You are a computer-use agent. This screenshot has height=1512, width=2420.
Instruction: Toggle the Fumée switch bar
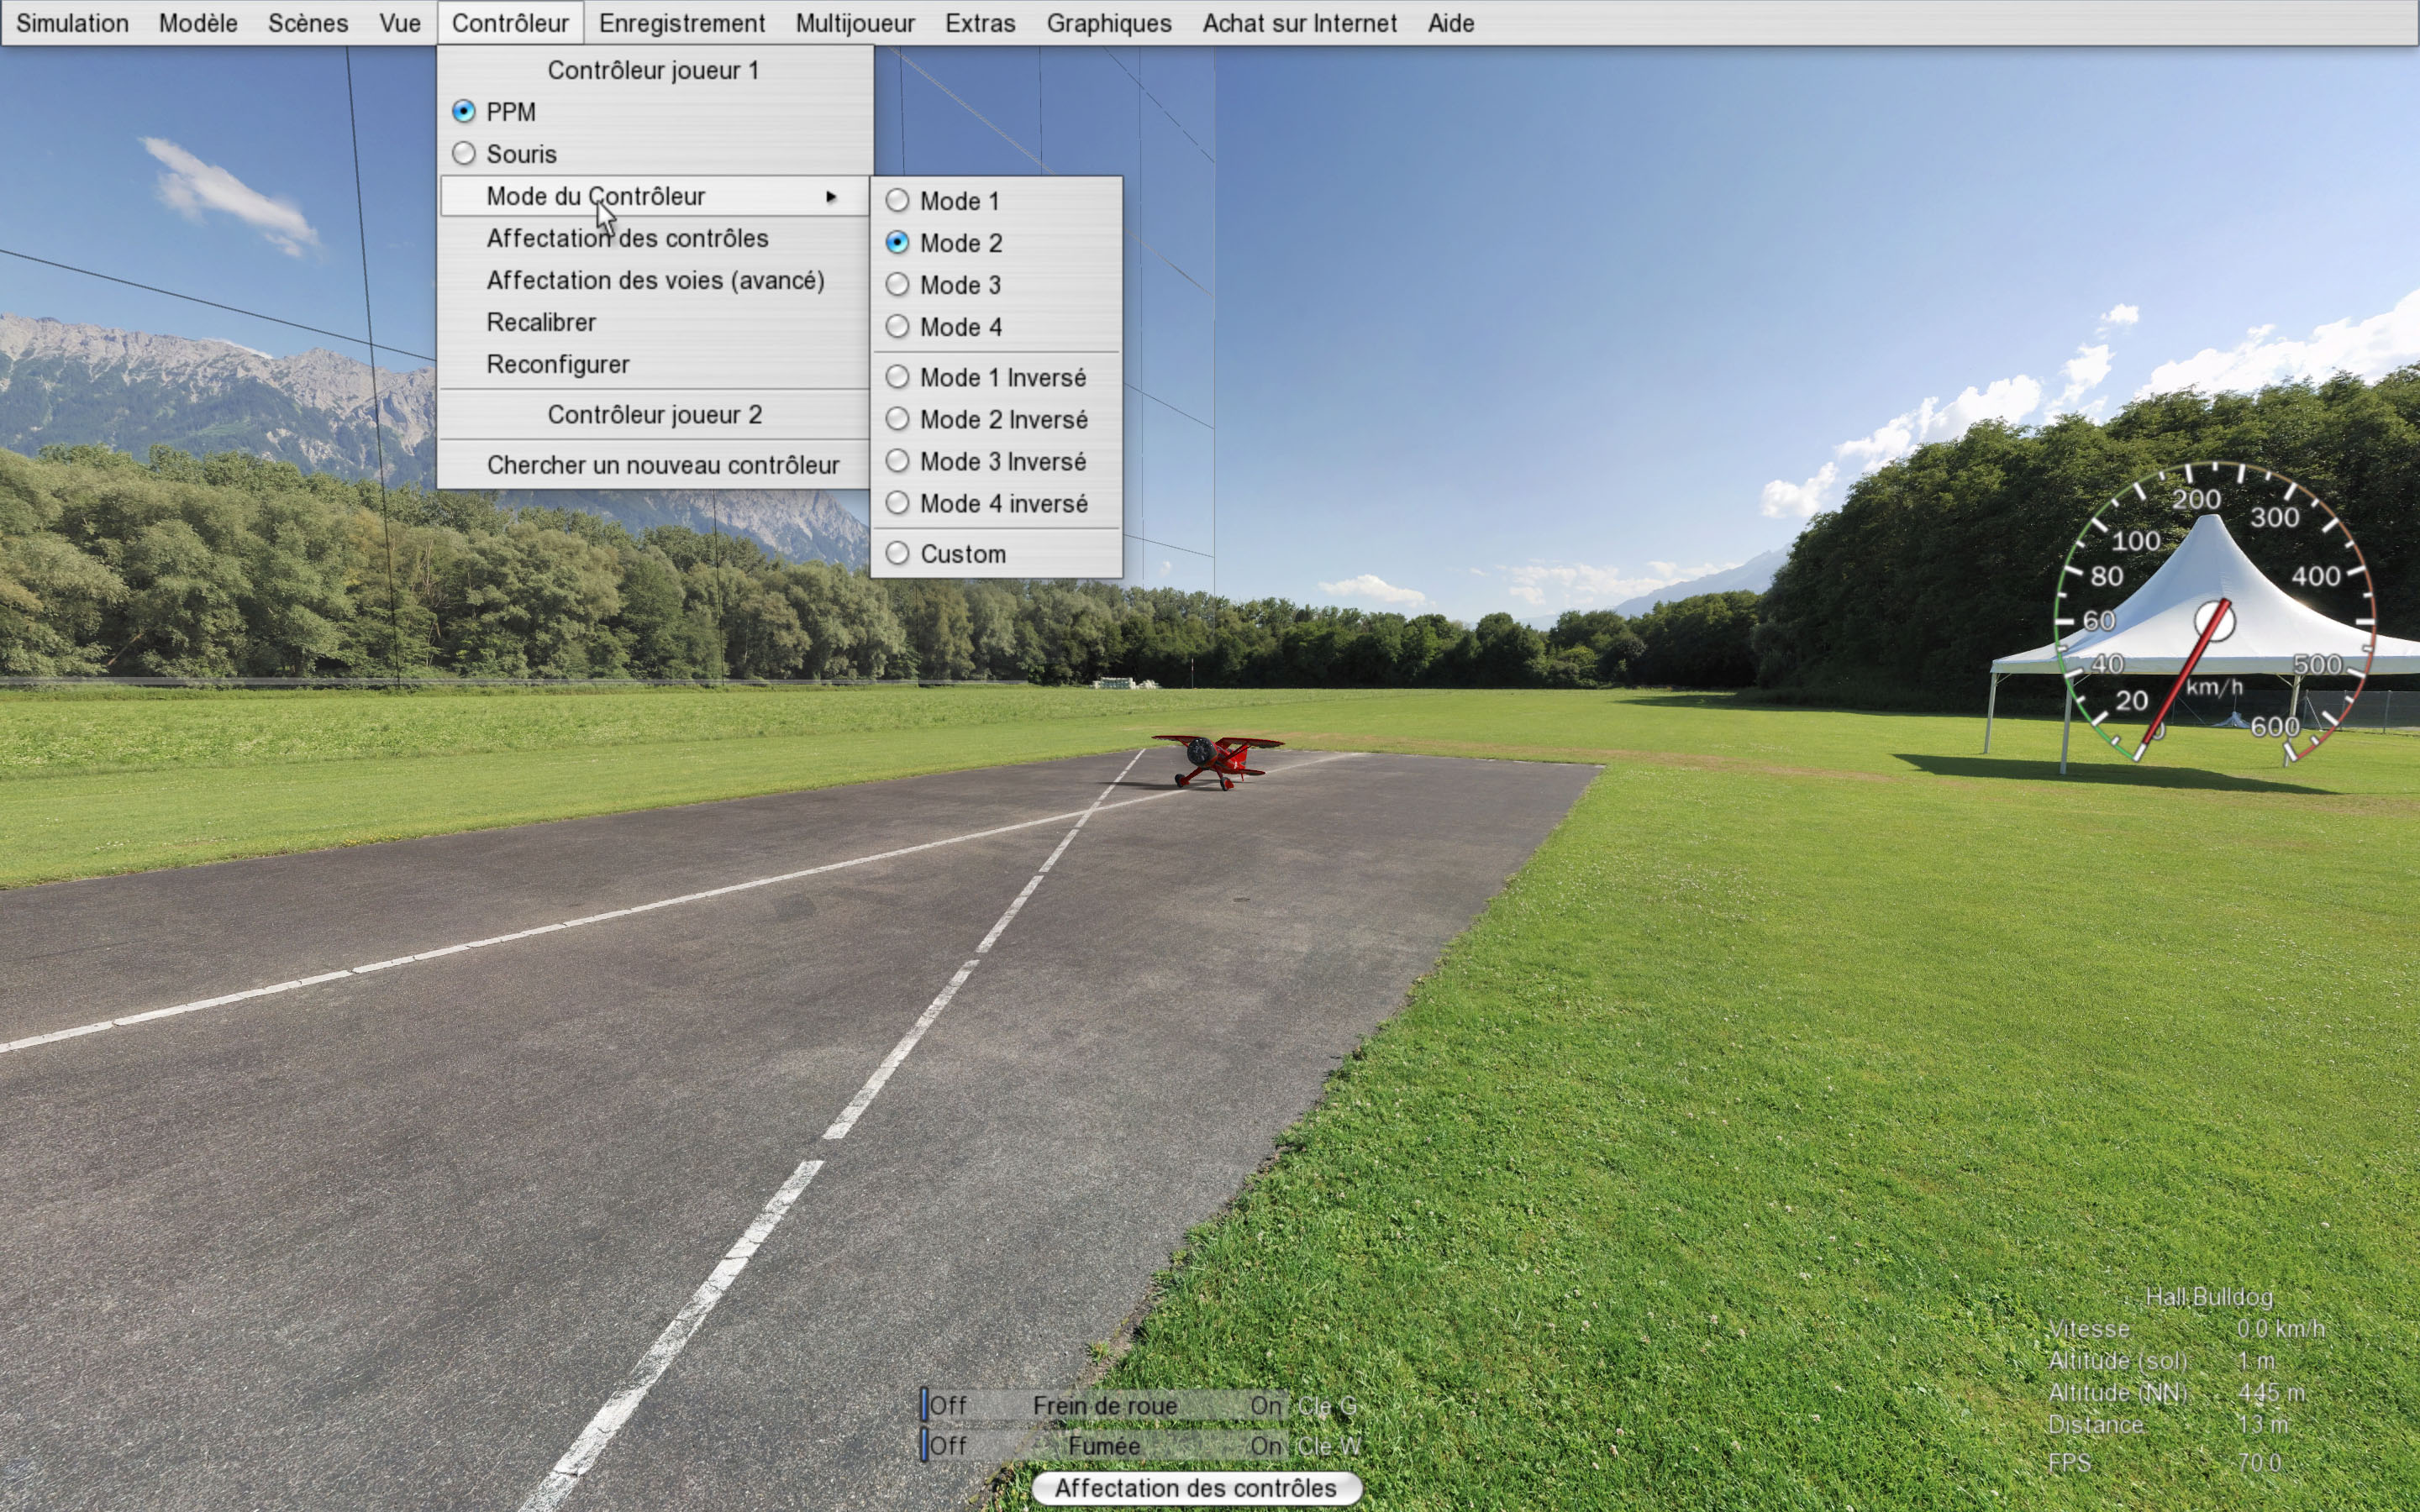point(1104,1446)
